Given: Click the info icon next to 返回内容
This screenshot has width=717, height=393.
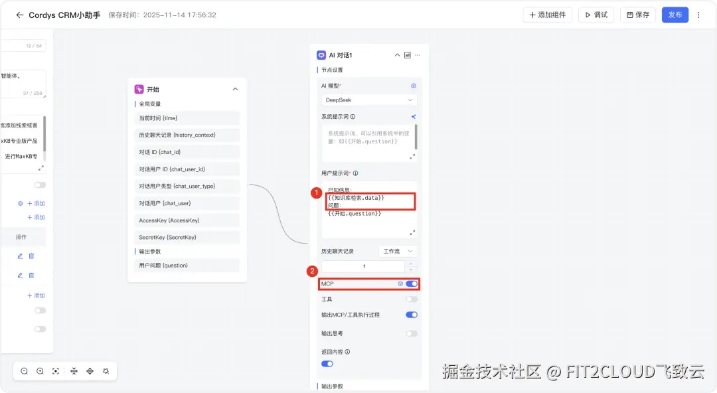Looking at the screenshot, I should point(347,352).
